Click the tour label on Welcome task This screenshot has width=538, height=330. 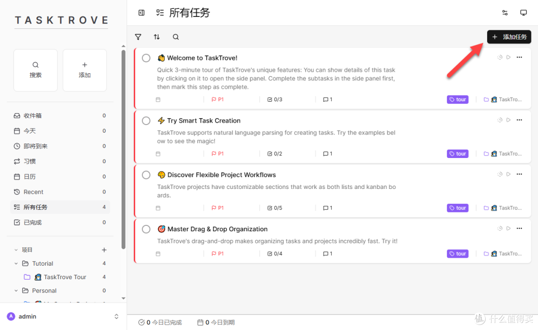tap(458, 100)
